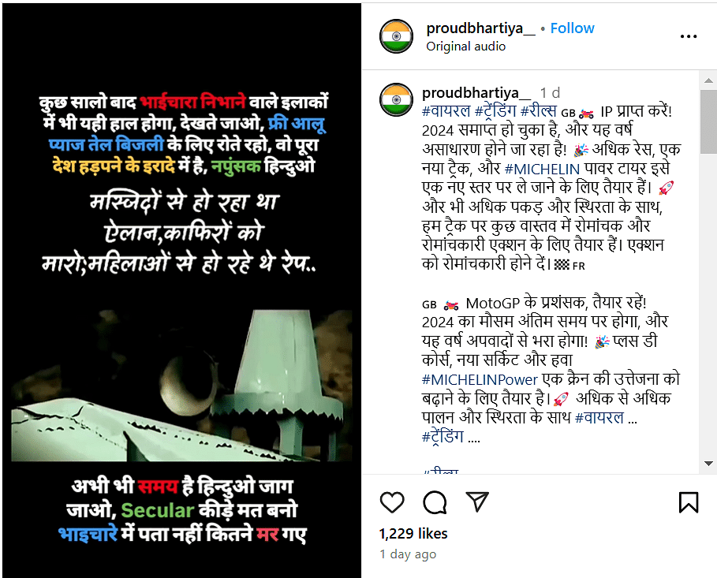Share post using paper plane icon
Screen dimensions: 717x578
pyautogui.click(x=477, y=502)
